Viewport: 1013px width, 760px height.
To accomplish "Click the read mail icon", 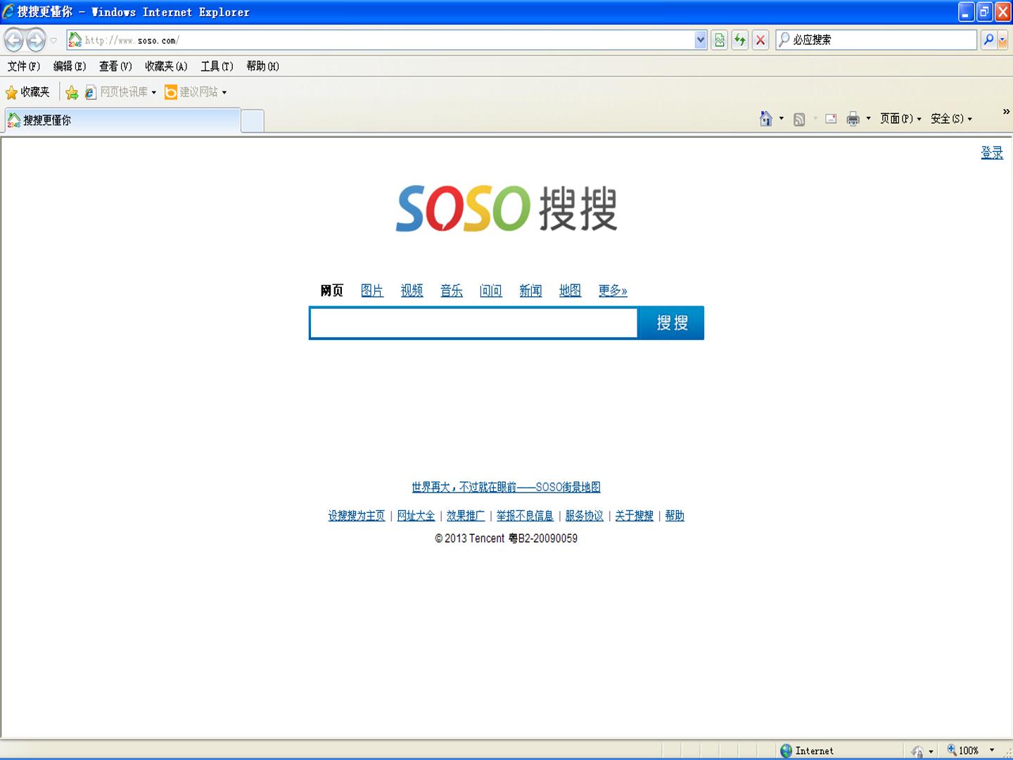I will pos(831,119).
